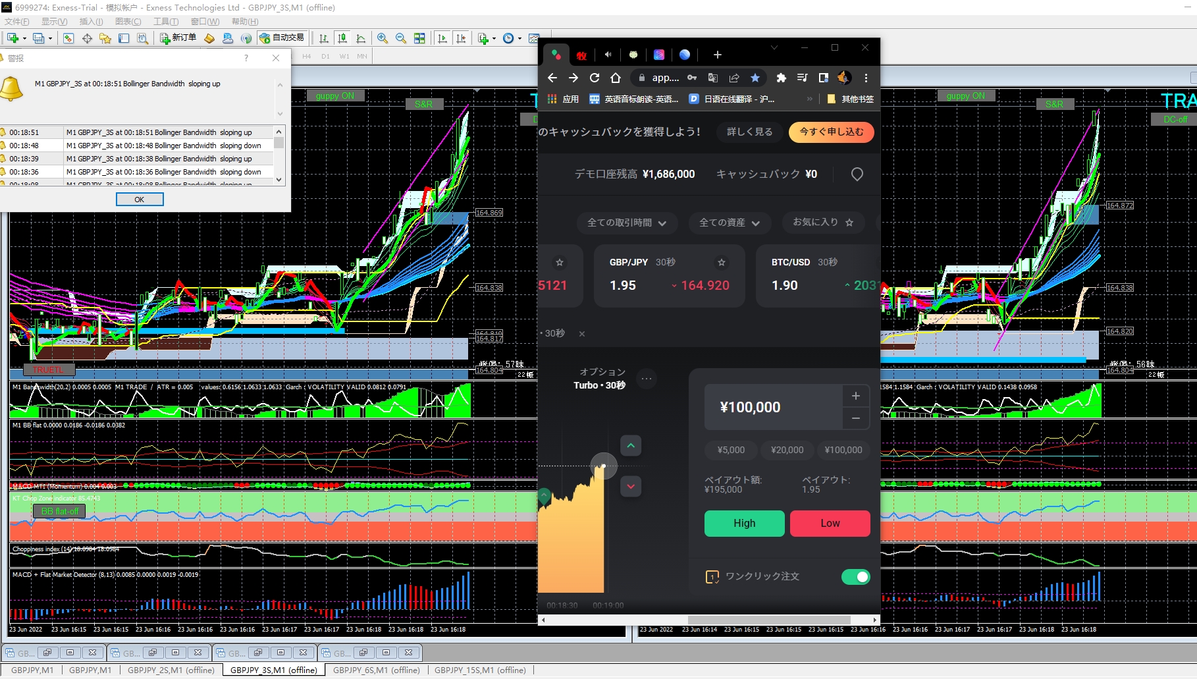
Task: Switch chart to bar chart mode
Action: click(x=324, y=38)
